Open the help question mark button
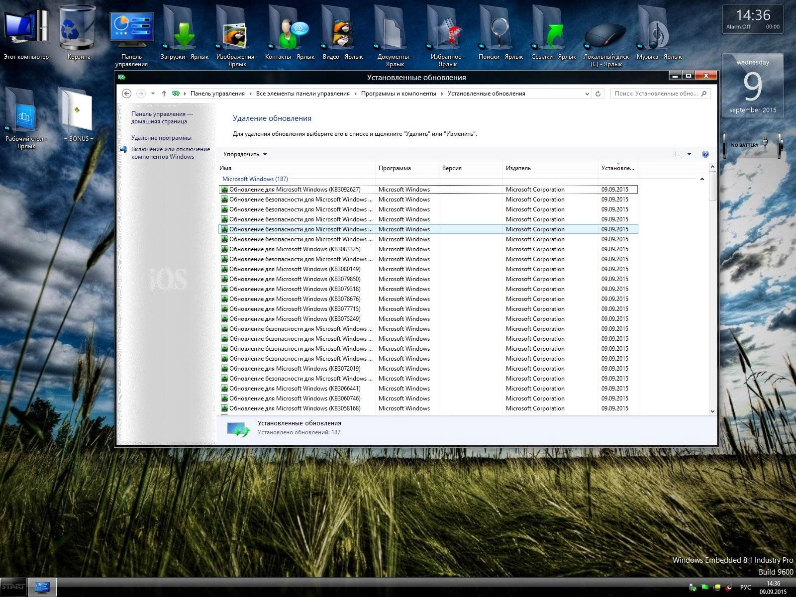796x597 pixels. (x=705, y=154)
